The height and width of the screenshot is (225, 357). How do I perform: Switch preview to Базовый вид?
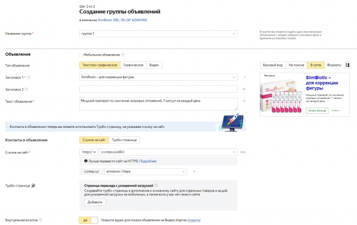(x=273, y=65)
